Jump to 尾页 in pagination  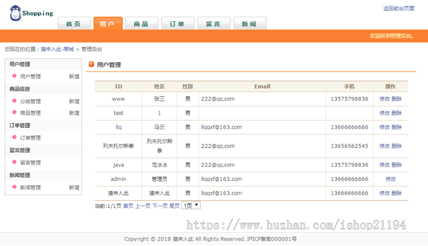click(x=175, y=206)
